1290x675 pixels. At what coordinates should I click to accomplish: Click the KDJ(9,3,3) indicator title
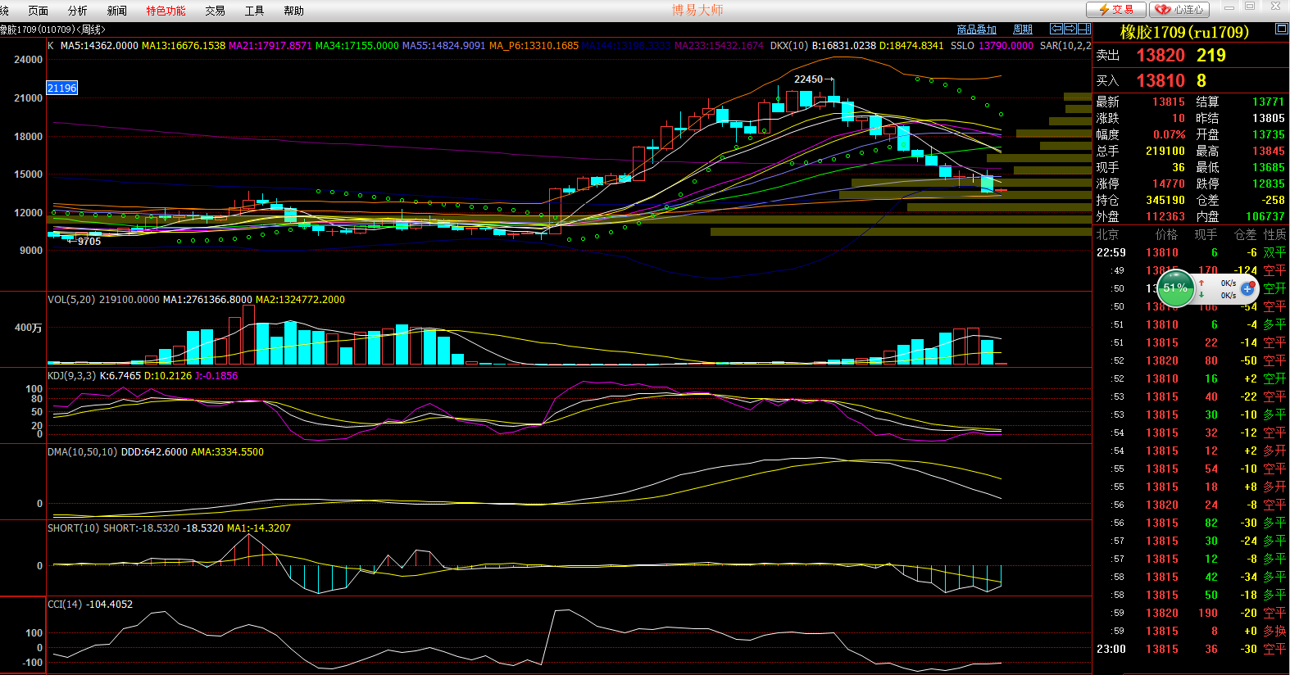point(71,376)
